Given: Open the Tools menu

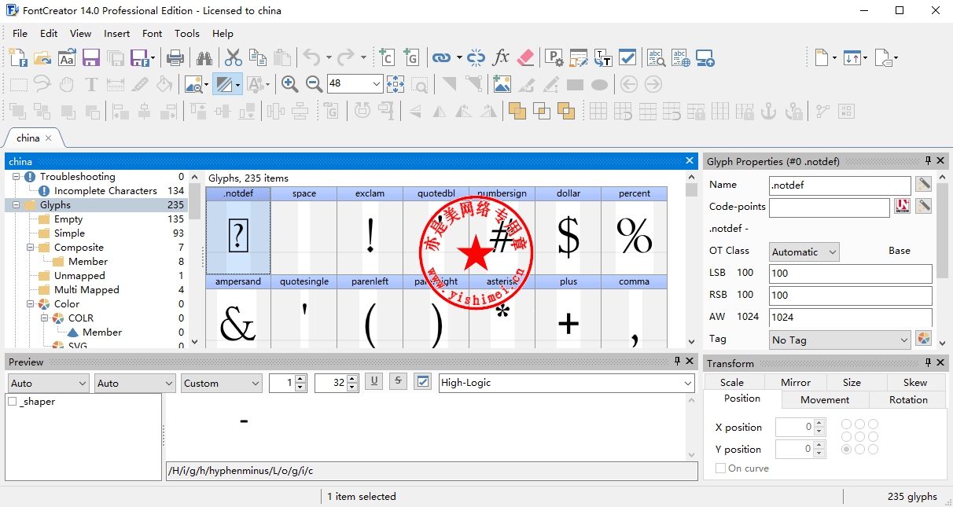Looking at the screenshot, I should coord(187,33).
